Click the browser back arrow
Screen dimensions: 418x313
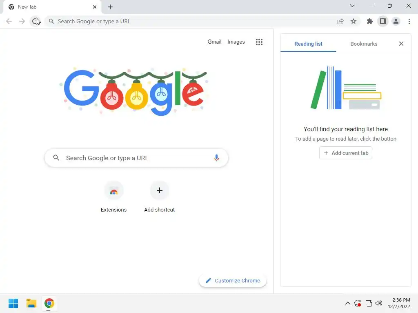coord(9,21)
